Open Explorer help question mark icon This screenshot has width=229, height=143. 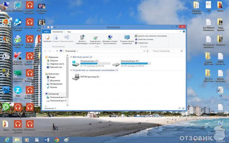pyautogui.click(x=184, y=32)
